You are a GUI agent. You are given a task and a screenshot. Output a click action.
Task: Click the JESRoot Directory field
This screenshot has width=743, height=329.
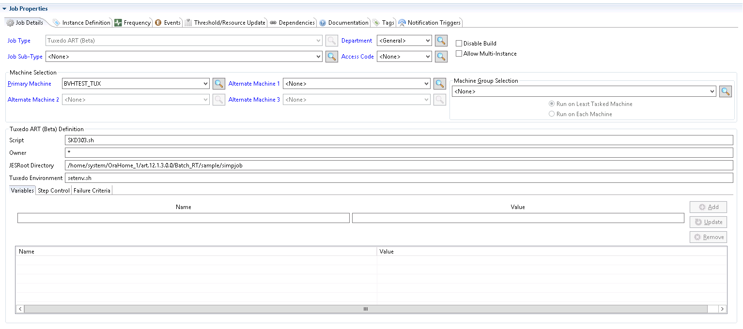point(399,165)
